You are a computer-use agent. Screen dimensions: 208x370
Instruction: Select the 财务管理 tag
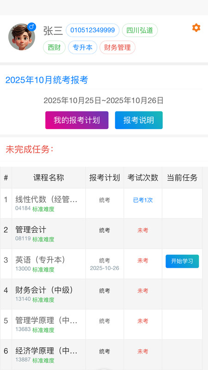point(117,48)
